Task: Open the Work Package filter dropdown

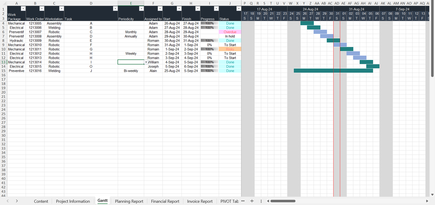Action: 23,9
